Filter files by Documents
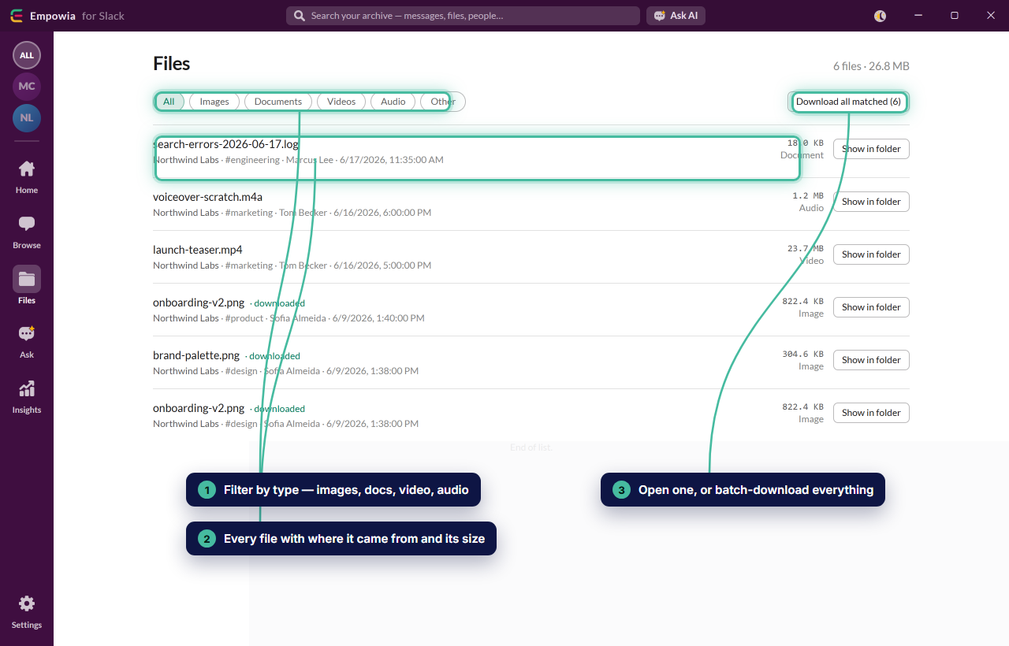Screen dimensions: 1009x646 pyautogui.click(x=278, y=102)
